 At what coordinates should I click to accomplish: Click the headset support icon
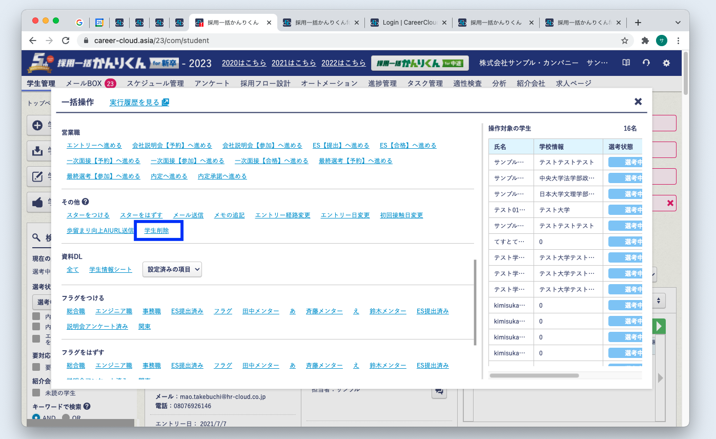646,63
